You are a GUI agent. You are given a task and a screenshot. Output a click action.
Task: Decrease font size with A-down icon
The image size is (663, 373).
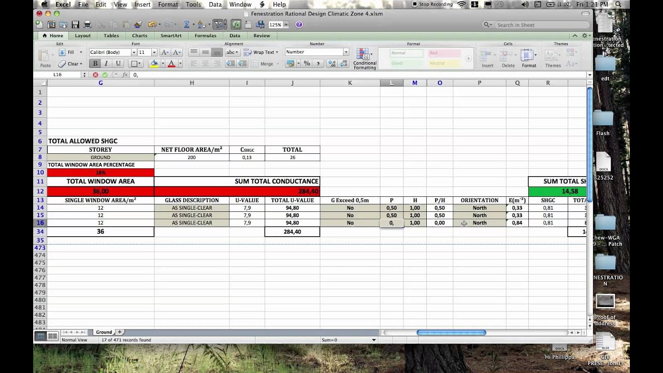(177, 52)
